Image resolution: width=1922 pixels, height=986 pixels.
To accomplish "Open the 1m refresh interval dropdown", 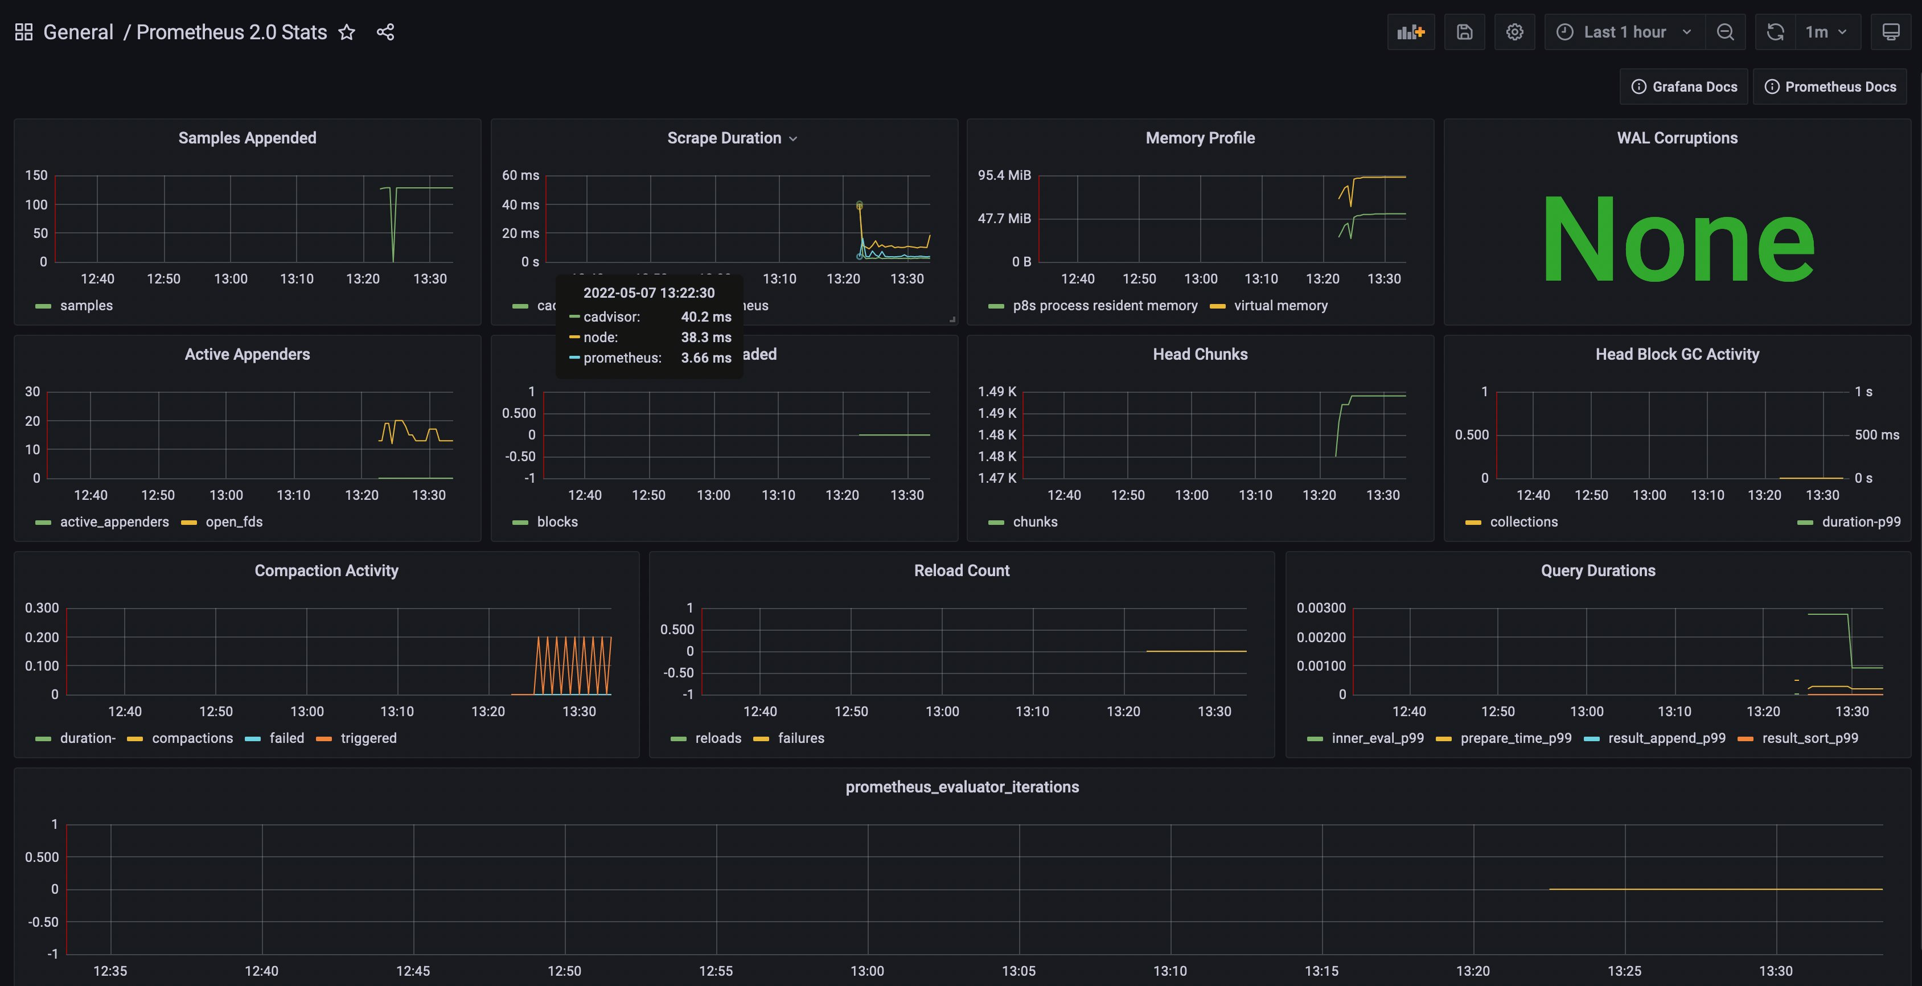I will coord(1825,32).
